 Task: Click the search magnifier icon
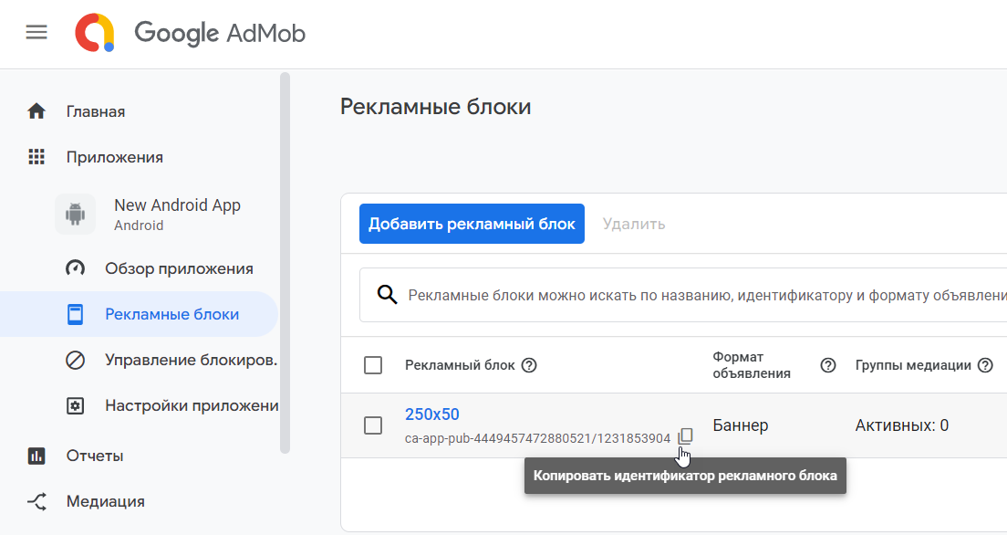pos(388,295)
